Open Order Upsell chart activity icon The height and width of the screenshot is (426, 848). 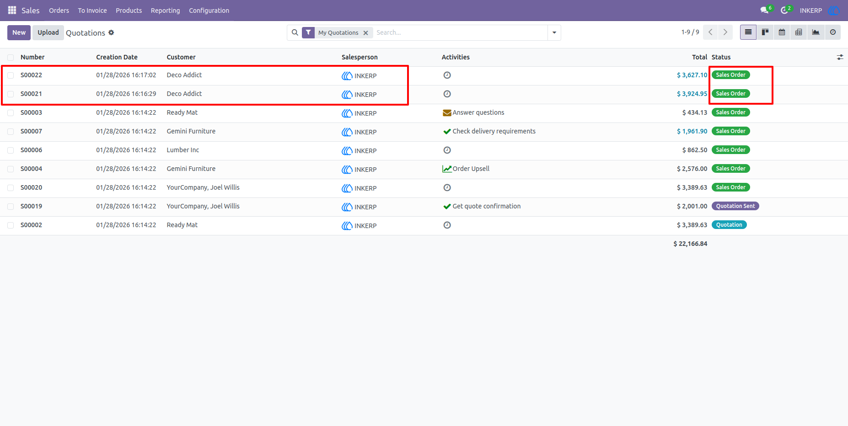coord(447,169)
